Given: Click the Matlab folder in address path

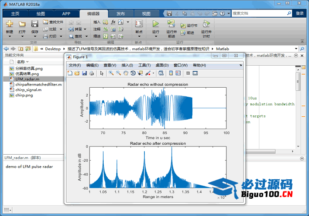Looking at the screenshot, I should (x=223, y=49).
